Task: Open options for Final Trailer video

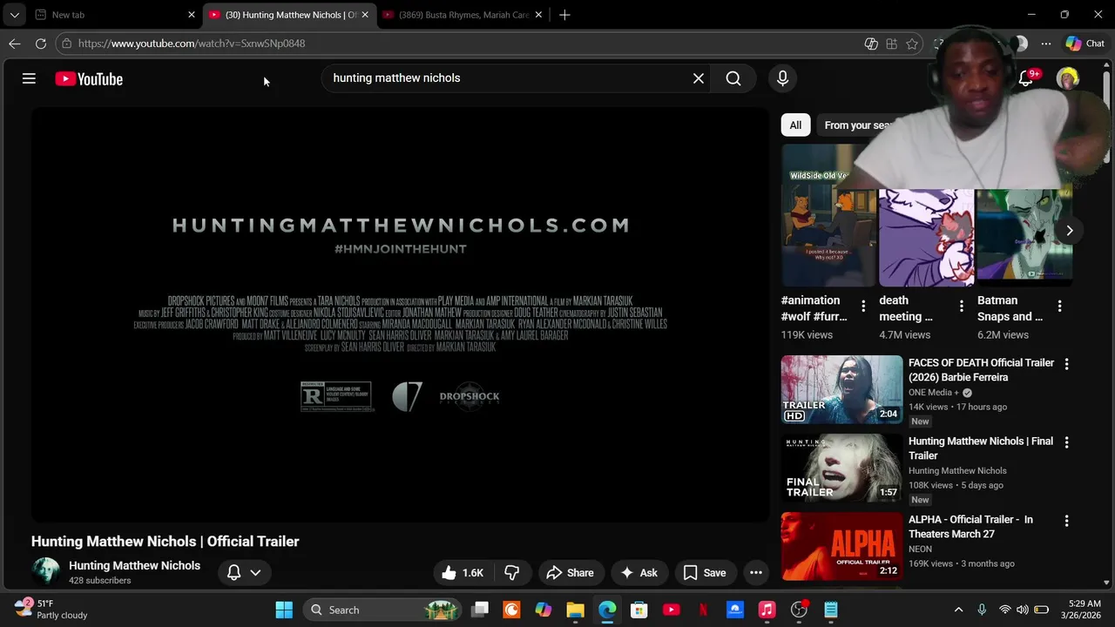Action: coord(1066,442)
